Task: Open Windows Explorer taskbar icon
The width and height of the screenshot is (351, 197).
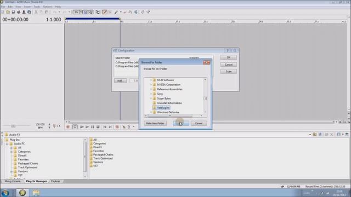Action: (x=36, y=193)
